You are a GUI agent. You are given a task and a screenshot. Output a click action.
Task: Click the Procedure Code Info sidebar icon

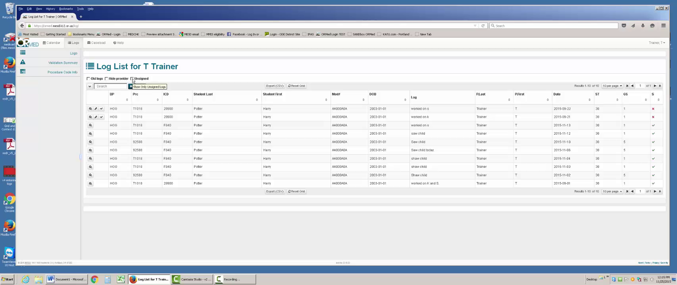coord(23,72)
